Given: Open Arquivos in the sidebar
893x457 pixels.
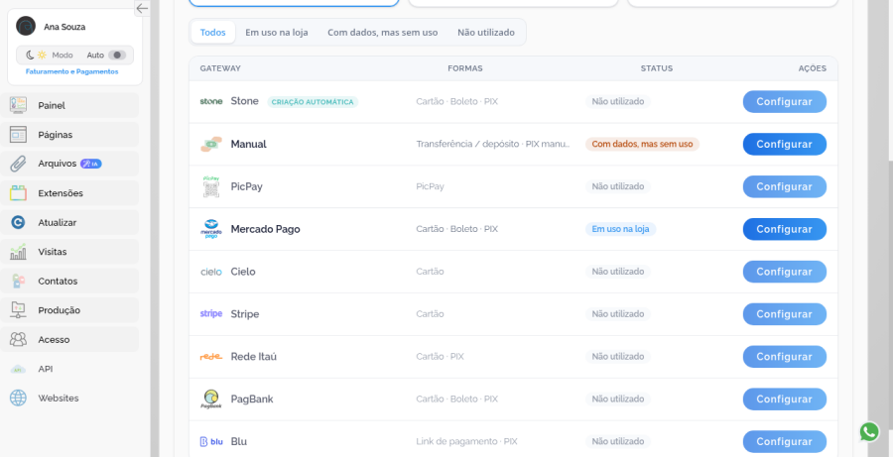Looking at the screenshot, I should [69, 164].
